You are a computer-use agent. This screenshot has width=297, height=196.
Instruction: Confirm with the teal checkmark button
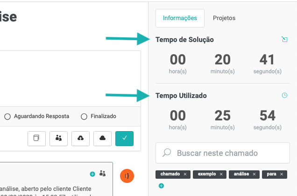pos(124,138)
